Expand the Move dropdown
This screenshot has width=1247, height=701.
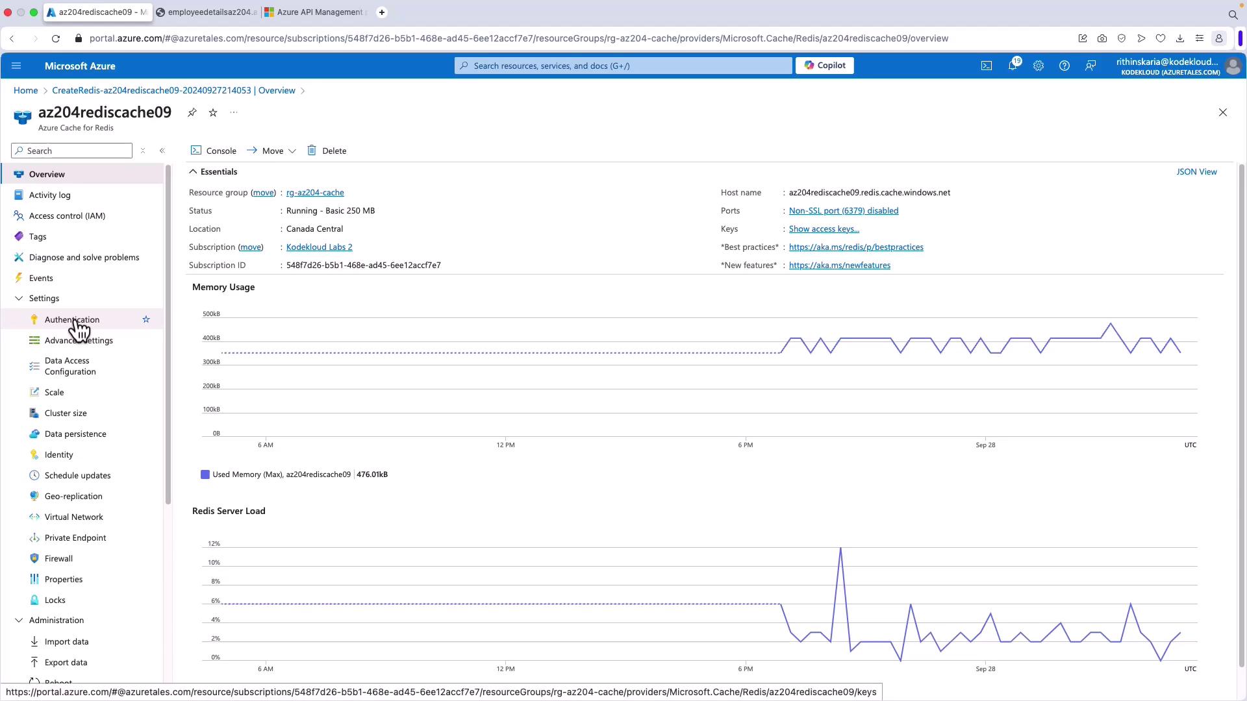(x=292, y=151)
